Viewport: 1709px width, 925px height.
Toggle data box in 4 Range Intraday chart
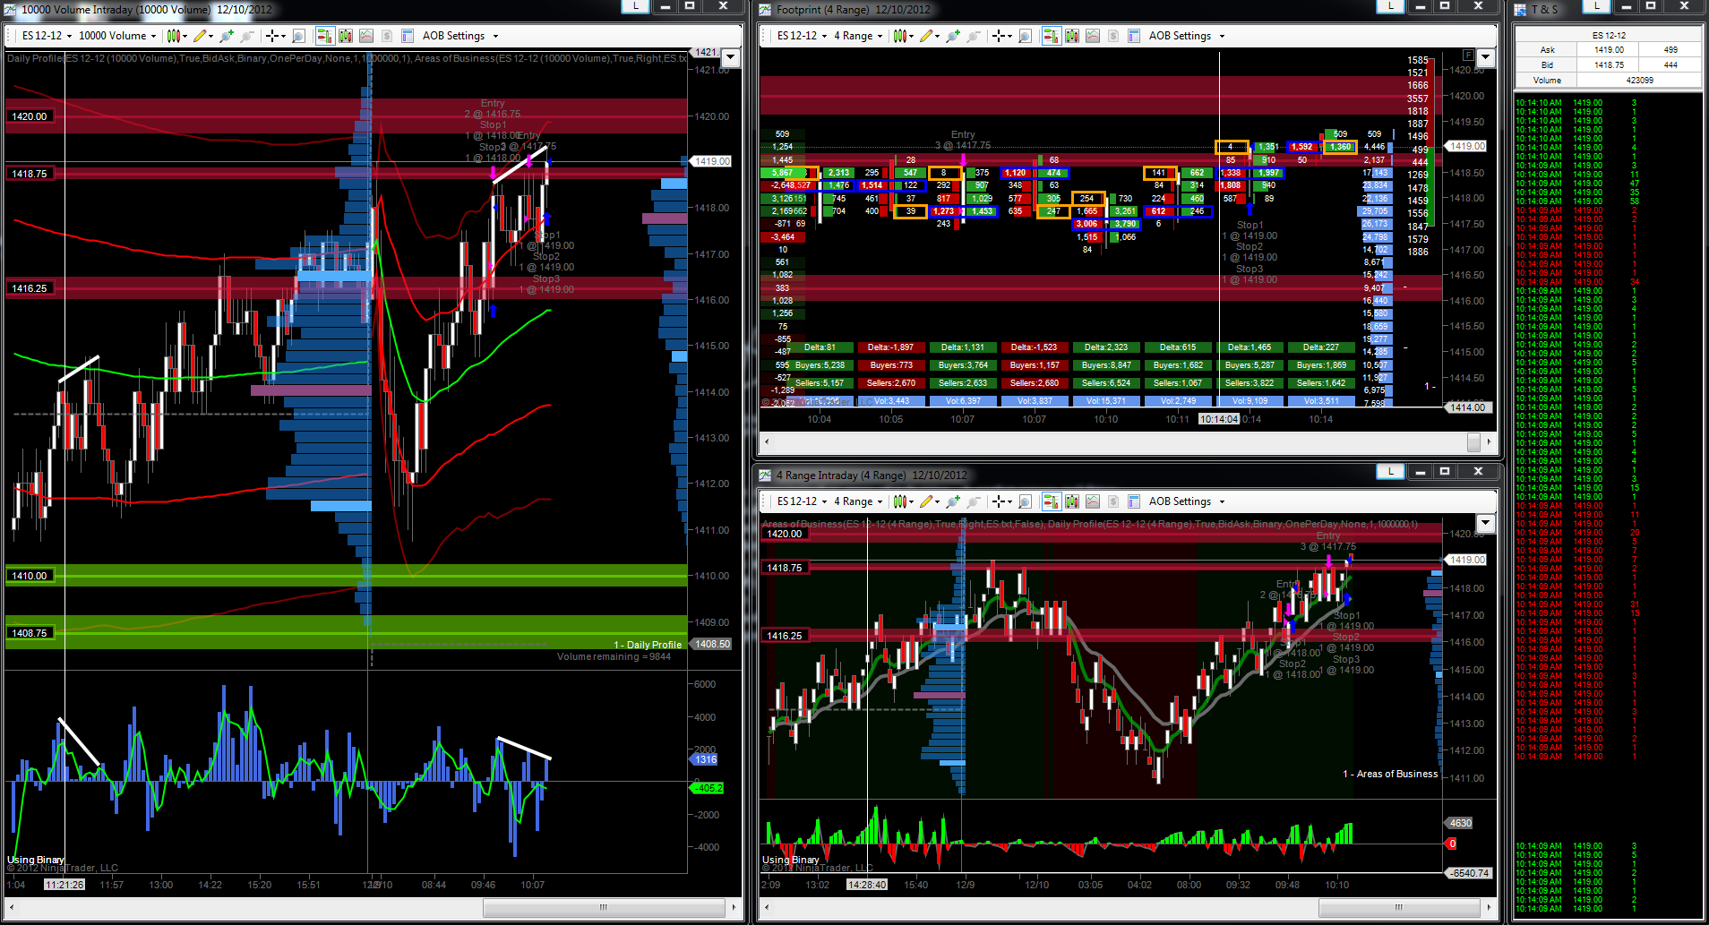point(1025,501)
